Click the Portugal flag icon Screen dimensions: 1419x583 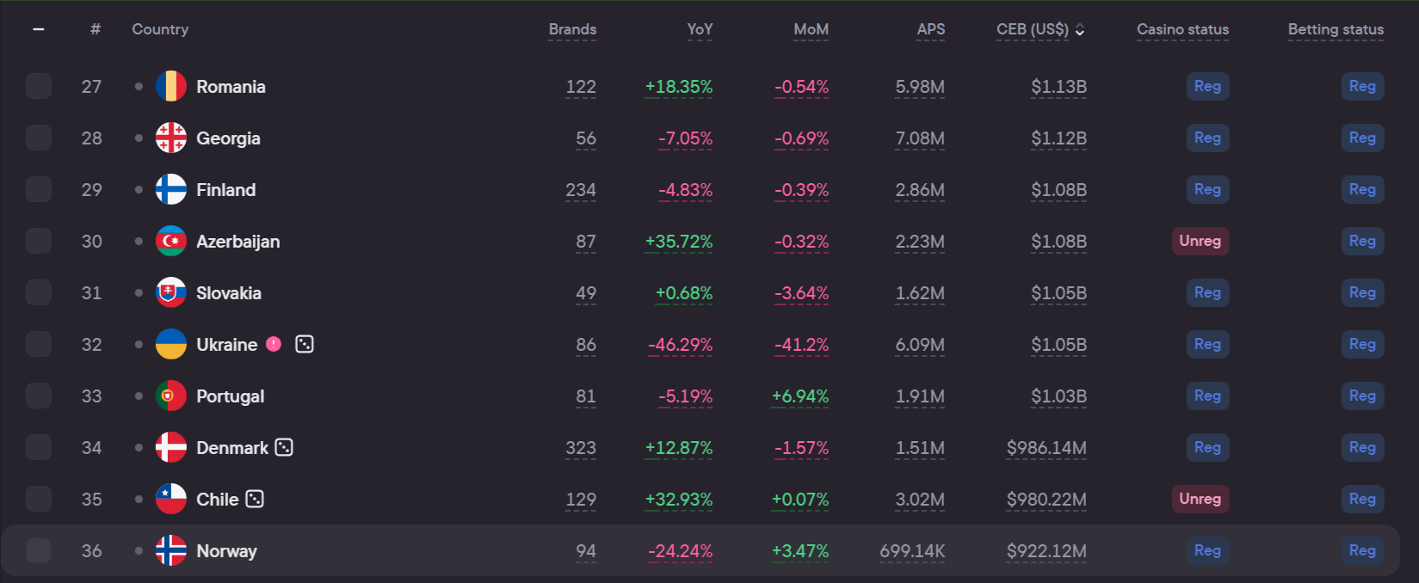coord(170,396)
